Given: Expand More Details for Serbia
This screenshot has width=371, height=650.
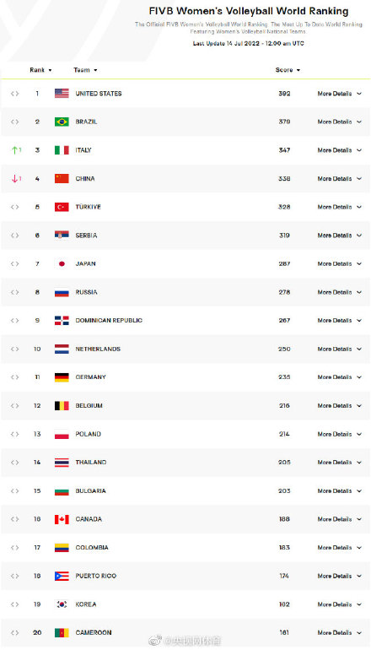Looking at the screenshot, I should click(340, 236).
